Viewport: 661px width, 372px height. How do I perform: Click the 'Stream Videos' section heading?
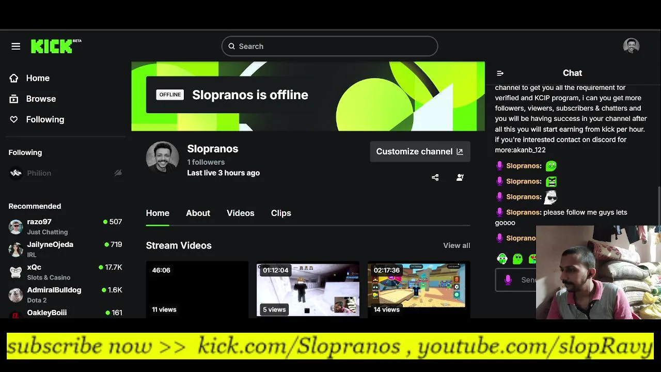[x=179, y=245]
